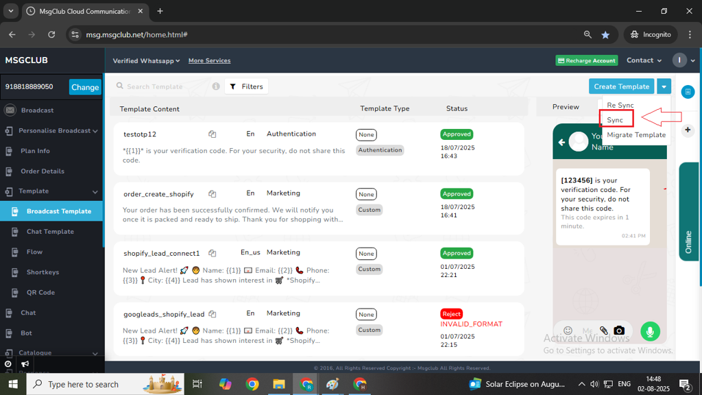702x395 pixels.
Task: Click copy icon beside order_create_shopify
Action: coord(213,194)
